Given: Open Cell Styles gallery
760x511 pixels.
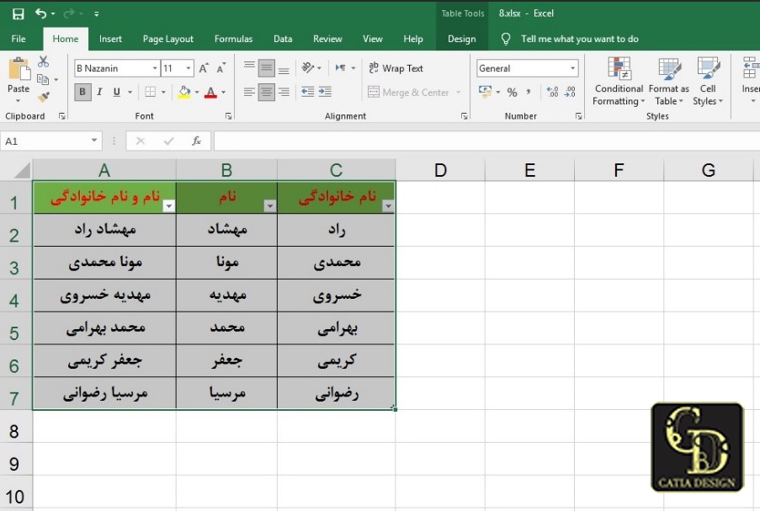Looking at the screenshot, I should [x=708, y=82].
